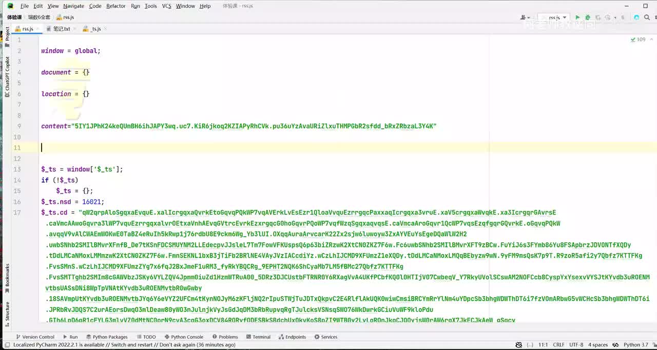Open Search Everywhere magnifier icon
Screen dimensions: 657x350
647,17
